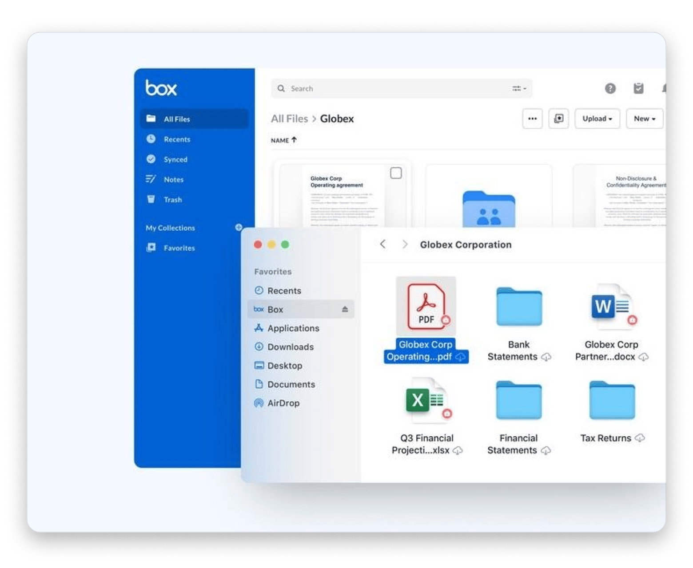
Task: Select Globex Corp Partner docx Word file
Action: [613, 306]
